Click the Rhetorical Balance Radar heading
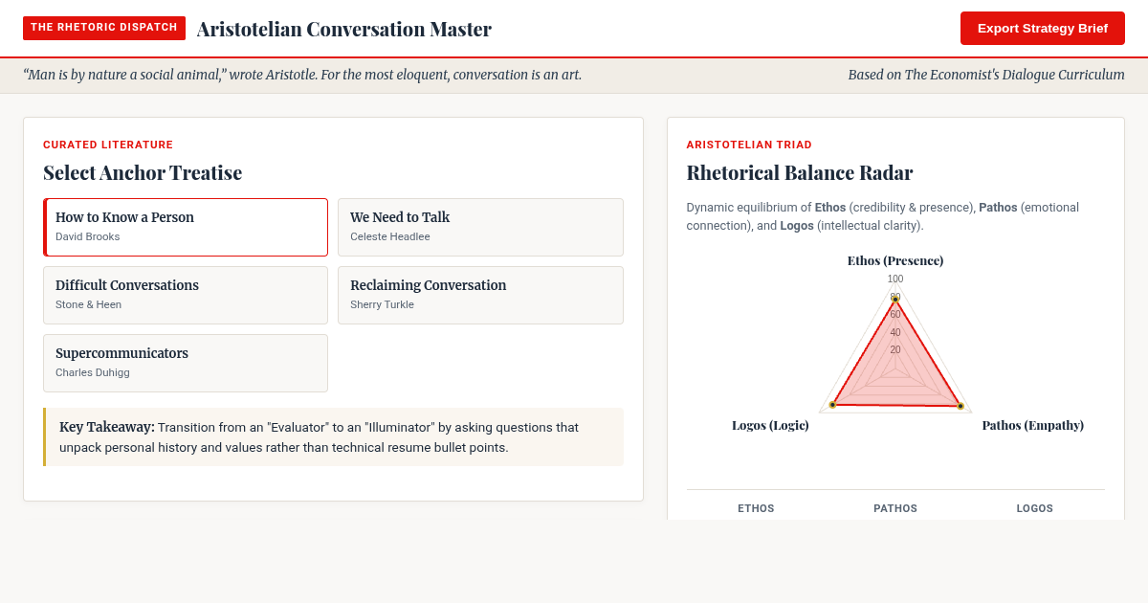 800,172
